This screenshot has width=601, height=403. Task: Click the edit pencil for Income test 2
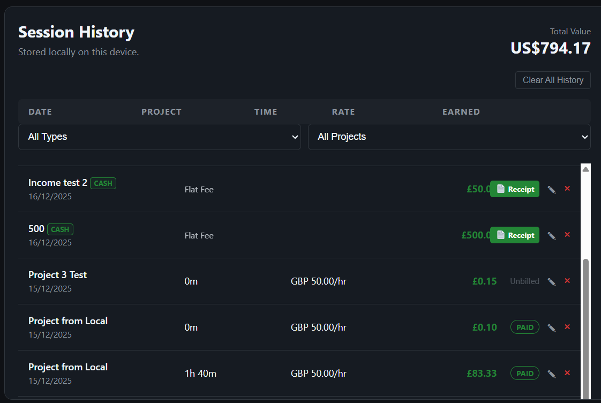(552, 189)
